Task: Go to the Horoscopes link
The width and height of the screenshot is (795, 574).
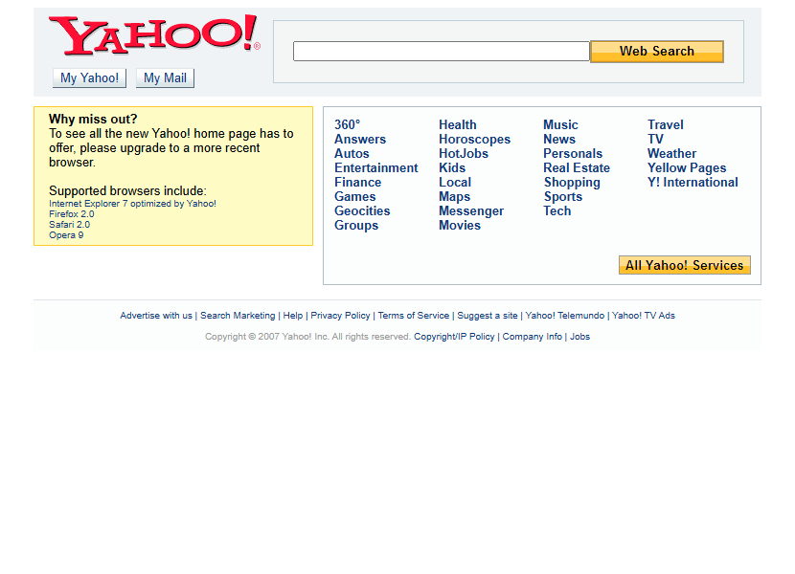Action: (x=474, y=140)
